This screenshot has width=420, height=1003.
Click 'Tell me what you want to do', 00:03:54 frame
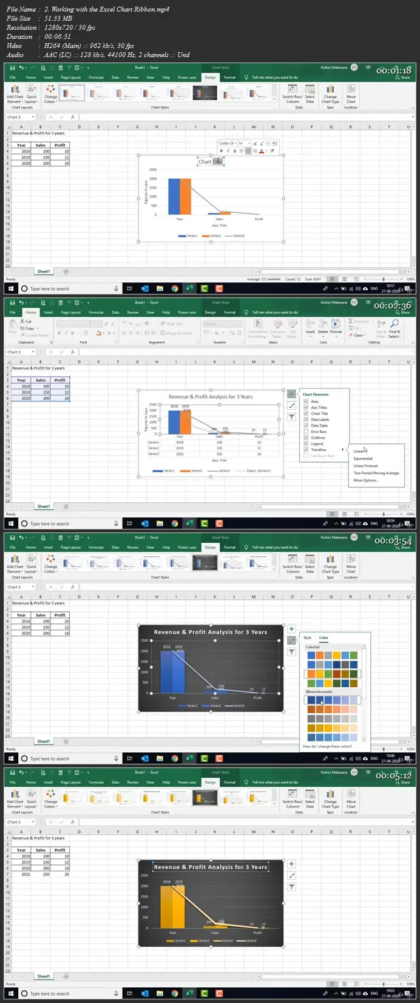tap(274, 548)
